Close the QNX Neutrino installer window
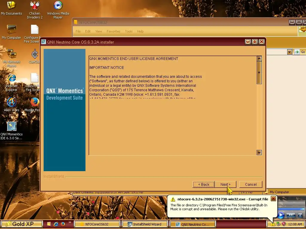306x229 pixels. [x=261, y=42]
